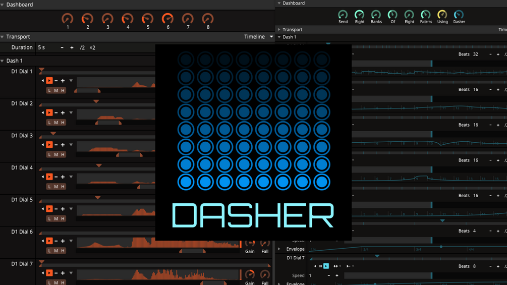
Task: Increase Duration with plus button
Action: (x=72, y=47)
